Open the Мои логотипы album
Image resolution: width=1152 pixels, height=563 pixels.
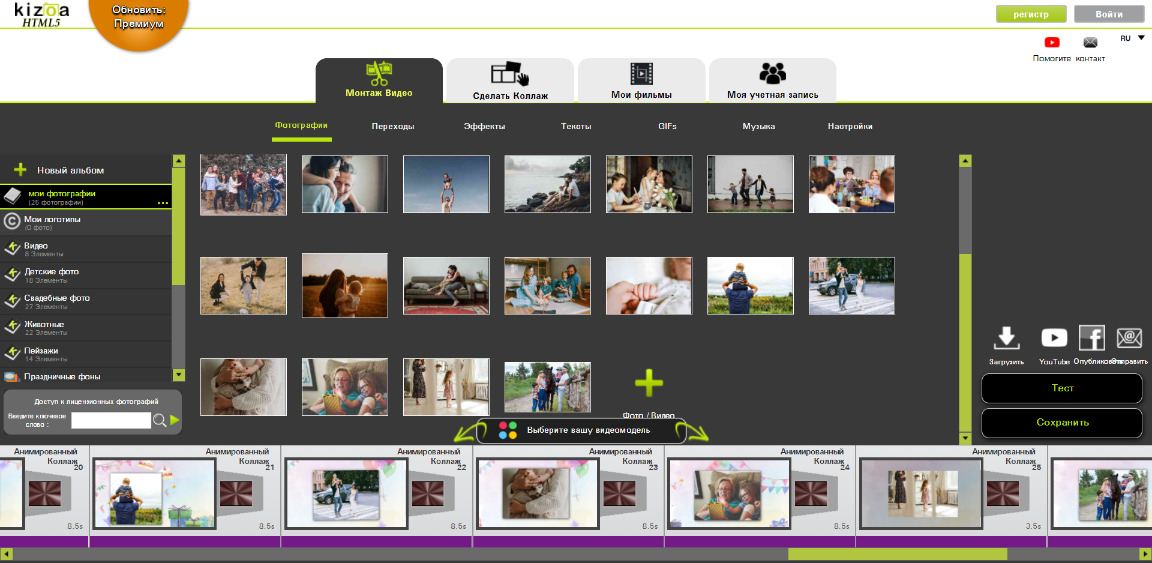pos(86,223)
